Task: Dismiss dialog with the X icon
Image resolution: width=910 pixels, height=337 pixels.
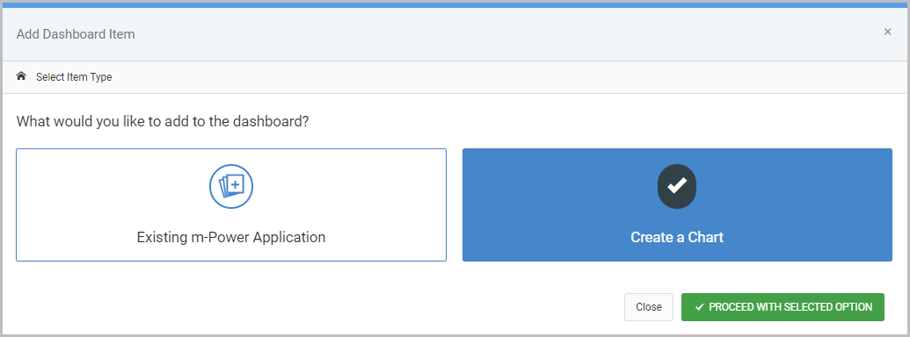Action: pos(887,32)
